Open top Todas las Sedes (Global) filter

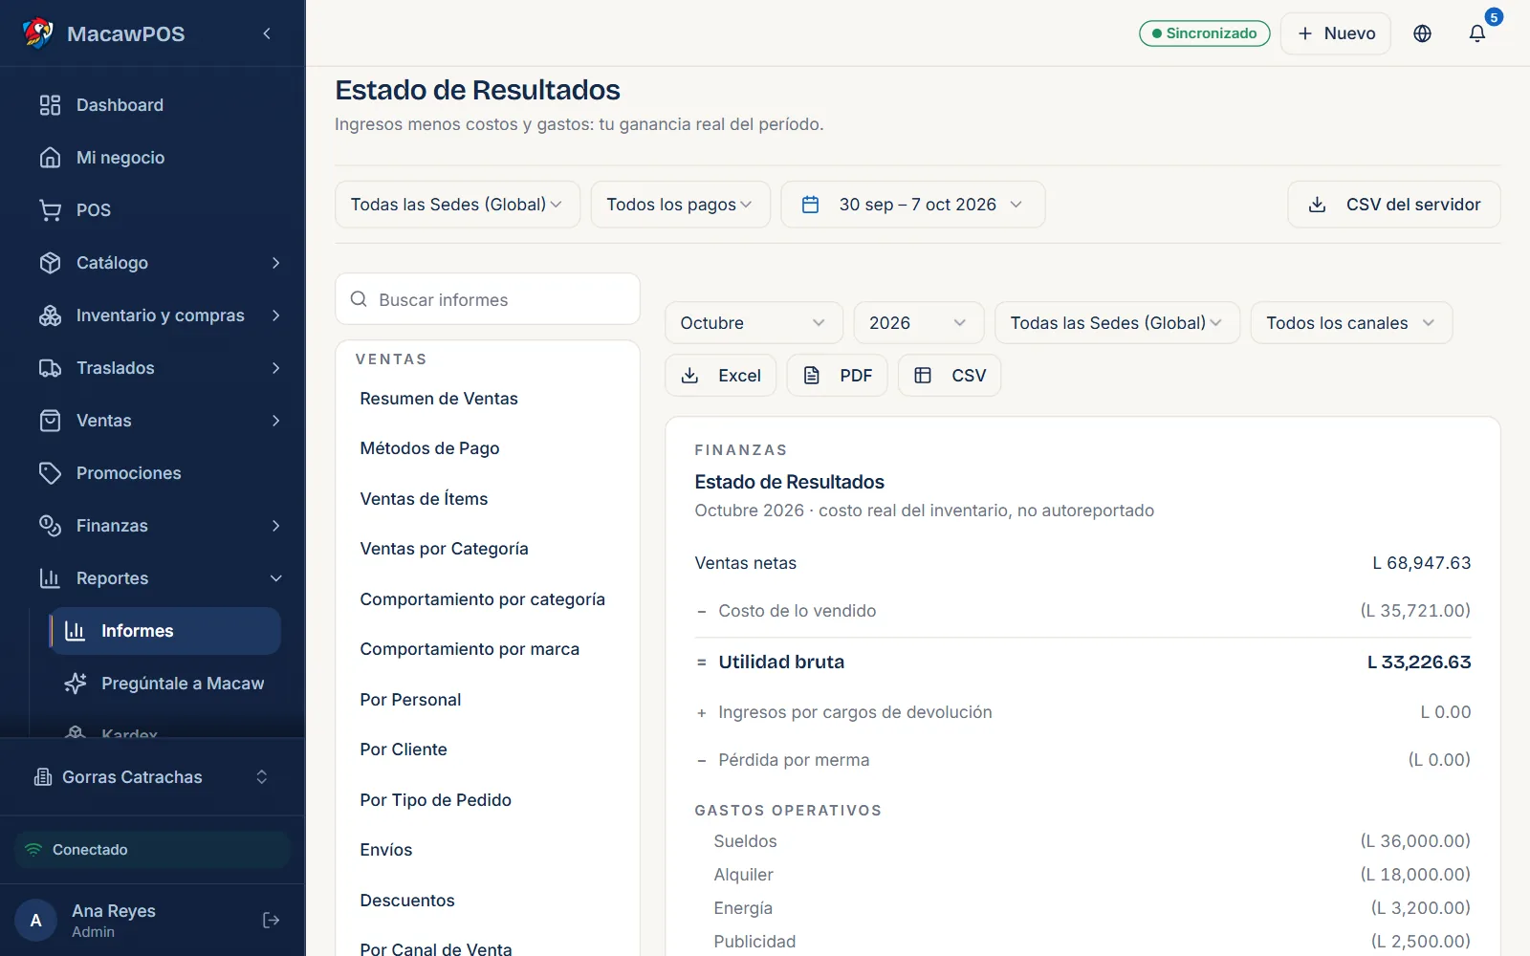pos(457,205)
